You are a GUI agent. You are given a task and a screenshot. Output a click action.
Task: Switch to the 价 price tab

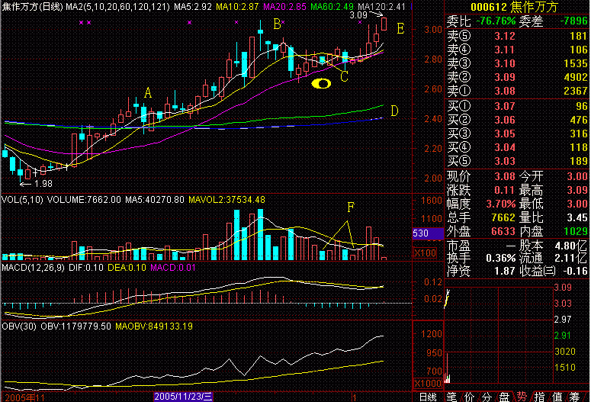pyautogui.click(x=469, y=396)
